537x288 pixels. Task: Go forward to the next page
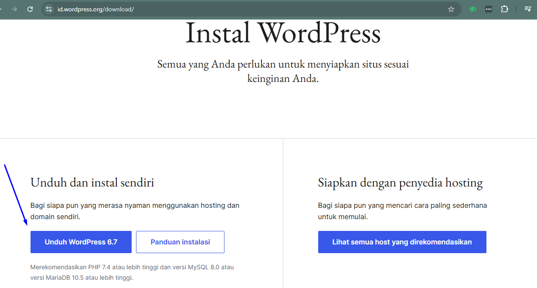click(14, 9)
